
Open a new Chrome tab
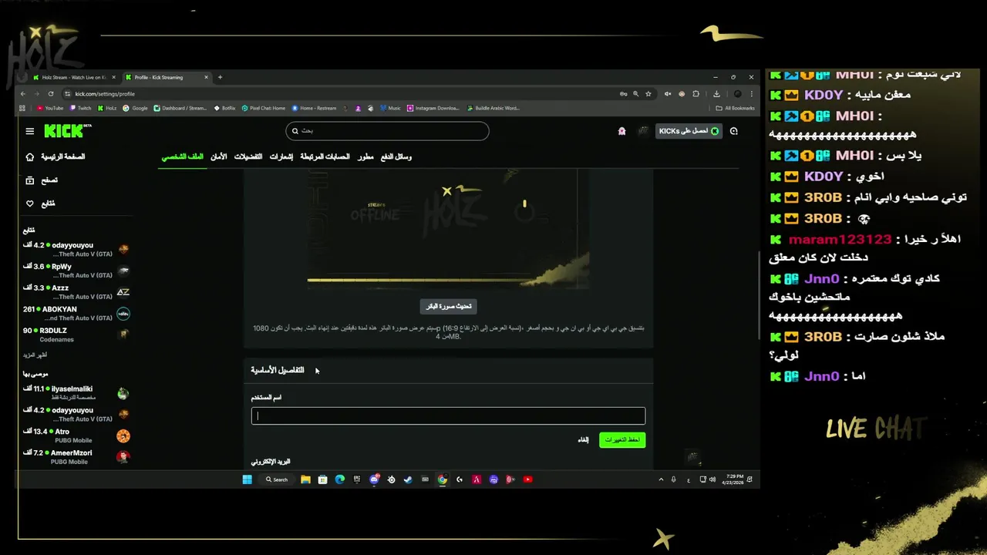pos(220,77)
